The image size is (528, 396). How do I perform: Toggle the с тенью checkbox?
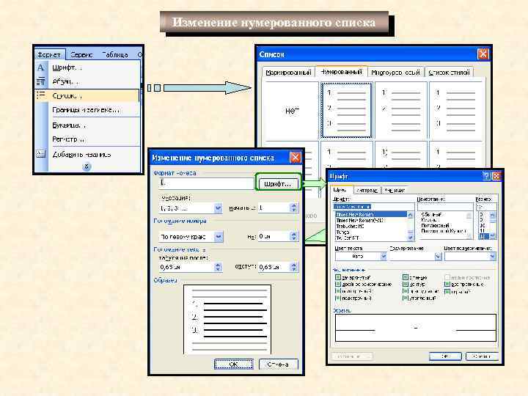coord(406,277)
